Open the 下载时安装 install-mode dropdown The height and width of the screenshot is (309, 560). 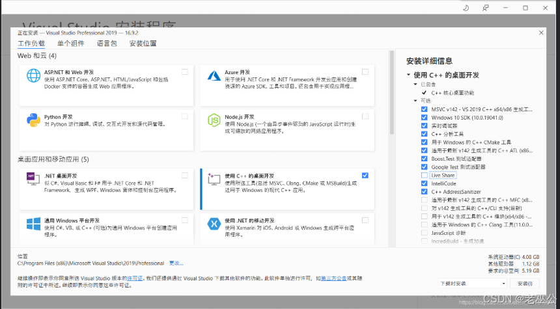[x=473, y=284]
